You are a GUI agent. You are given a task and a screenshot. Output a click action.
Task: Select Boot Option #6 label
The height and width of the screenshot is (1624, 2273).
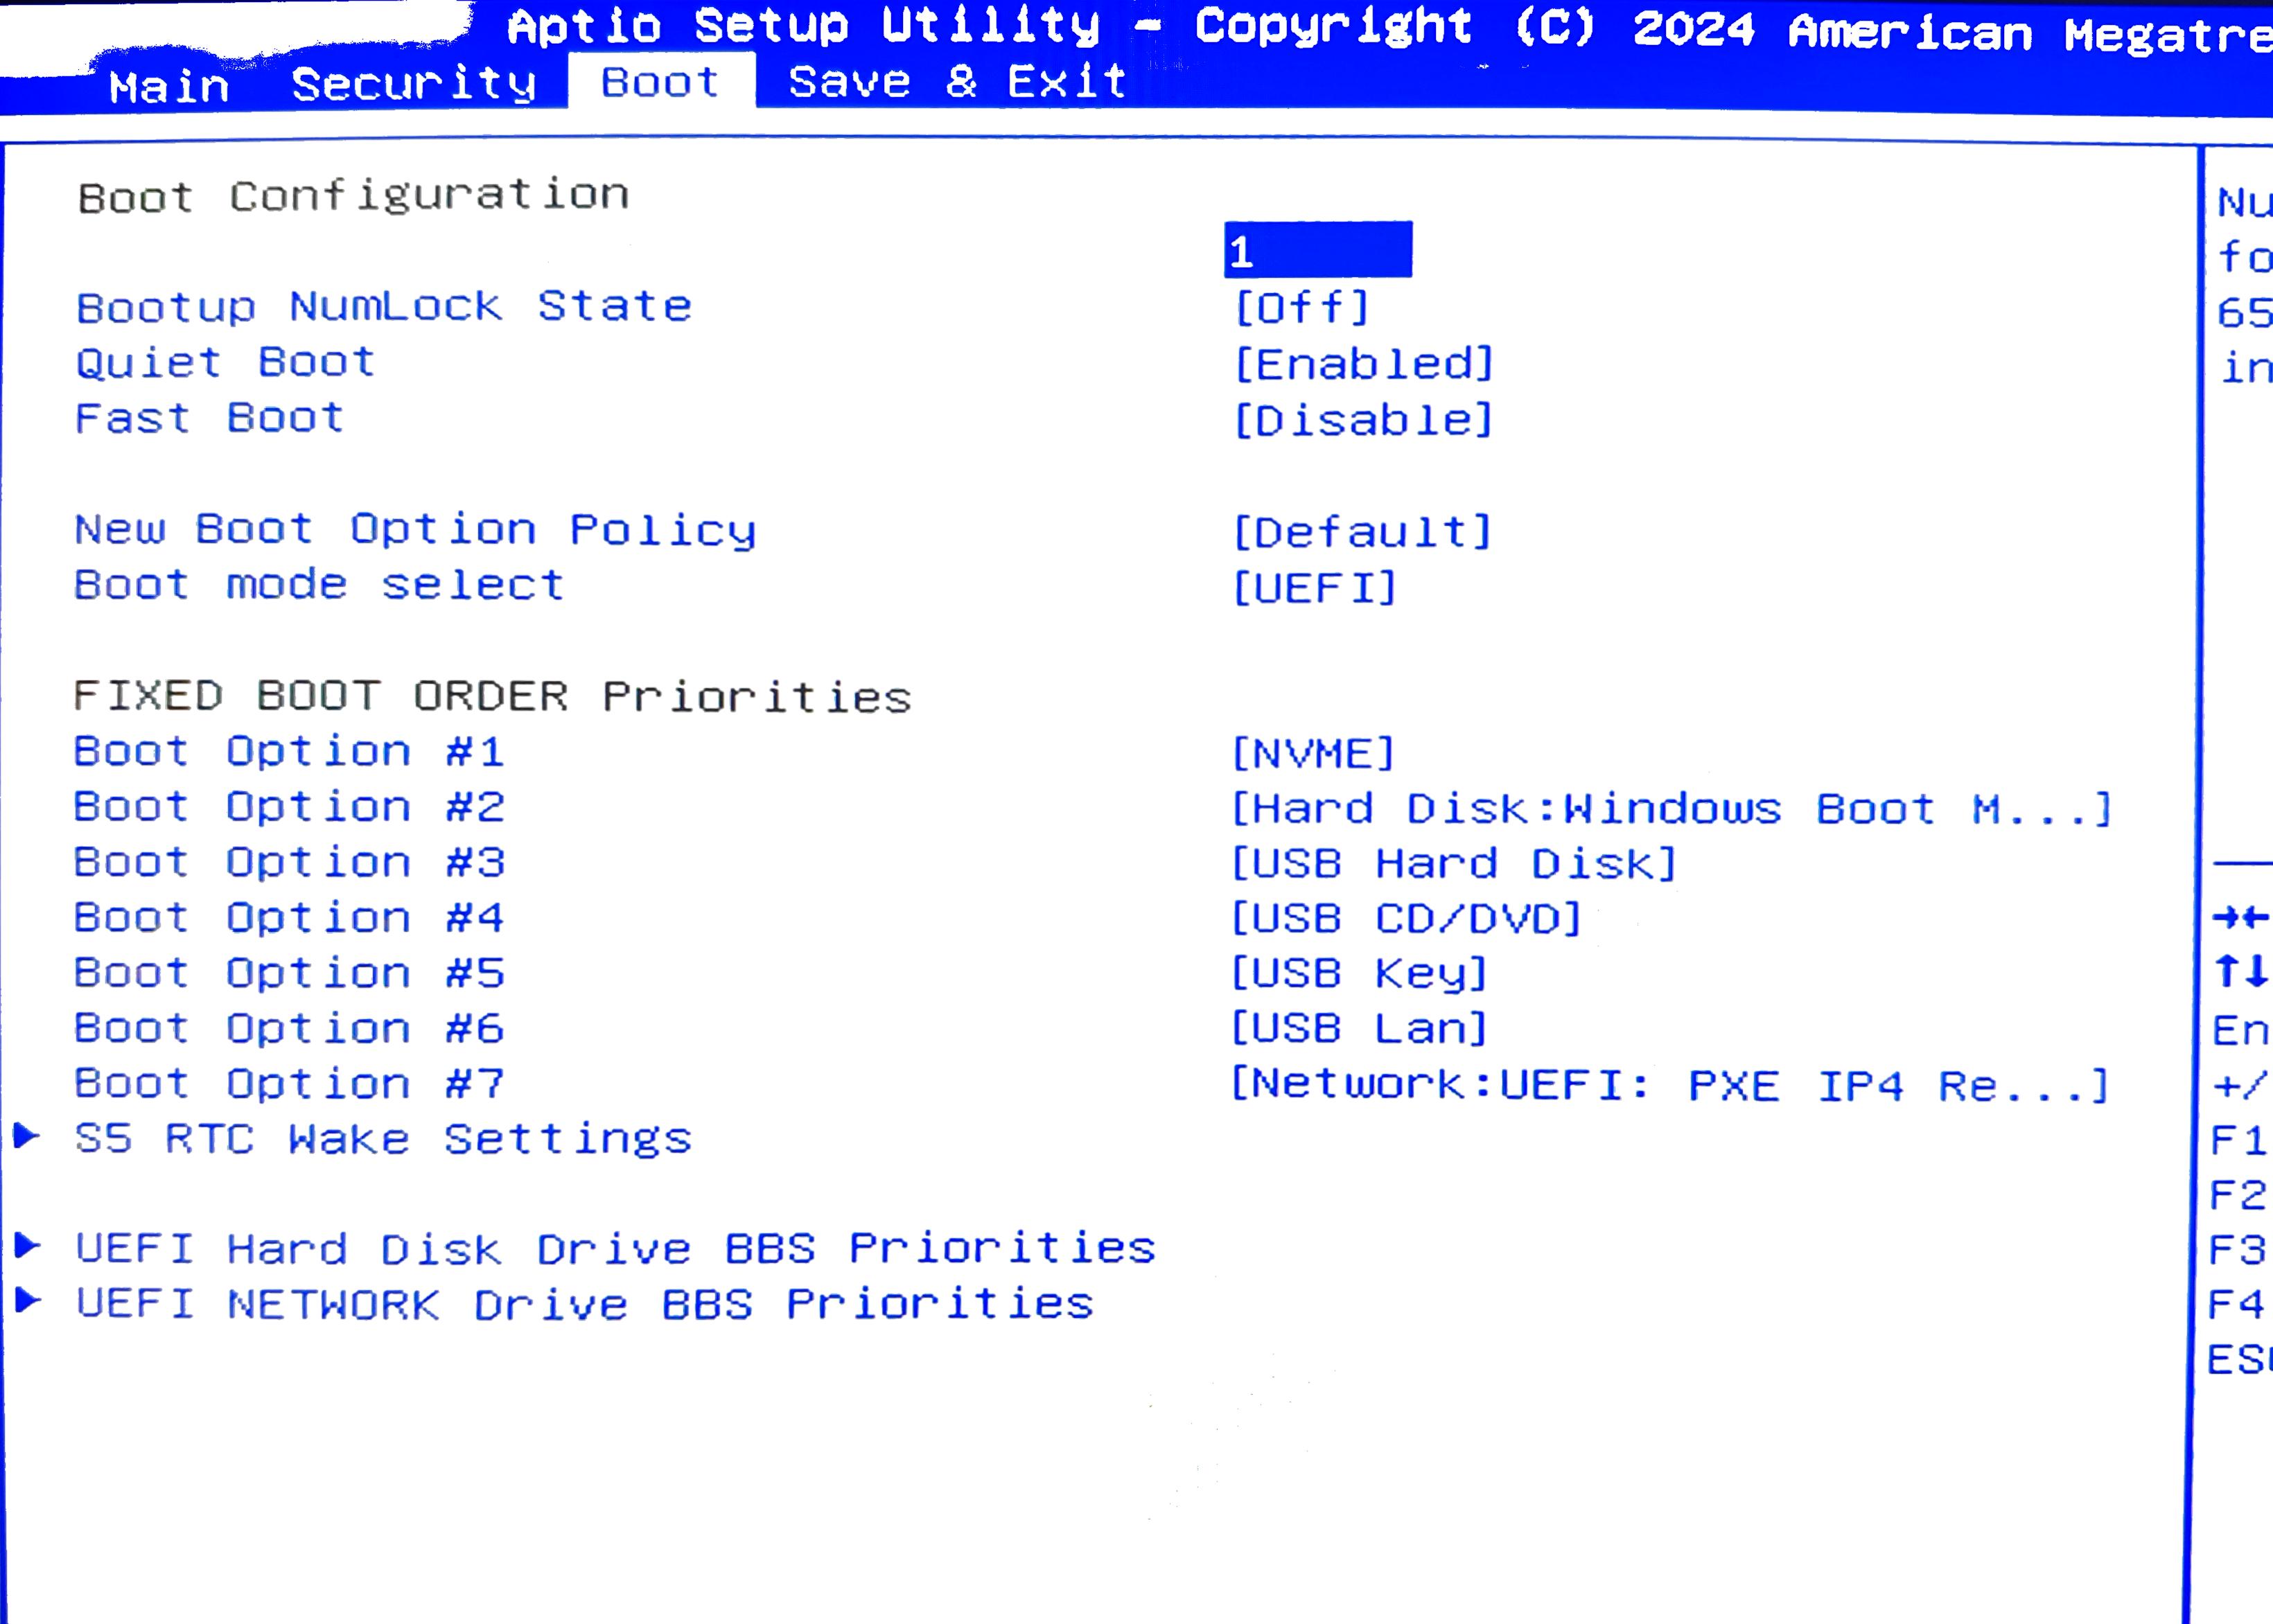(x=289, y=1028)
